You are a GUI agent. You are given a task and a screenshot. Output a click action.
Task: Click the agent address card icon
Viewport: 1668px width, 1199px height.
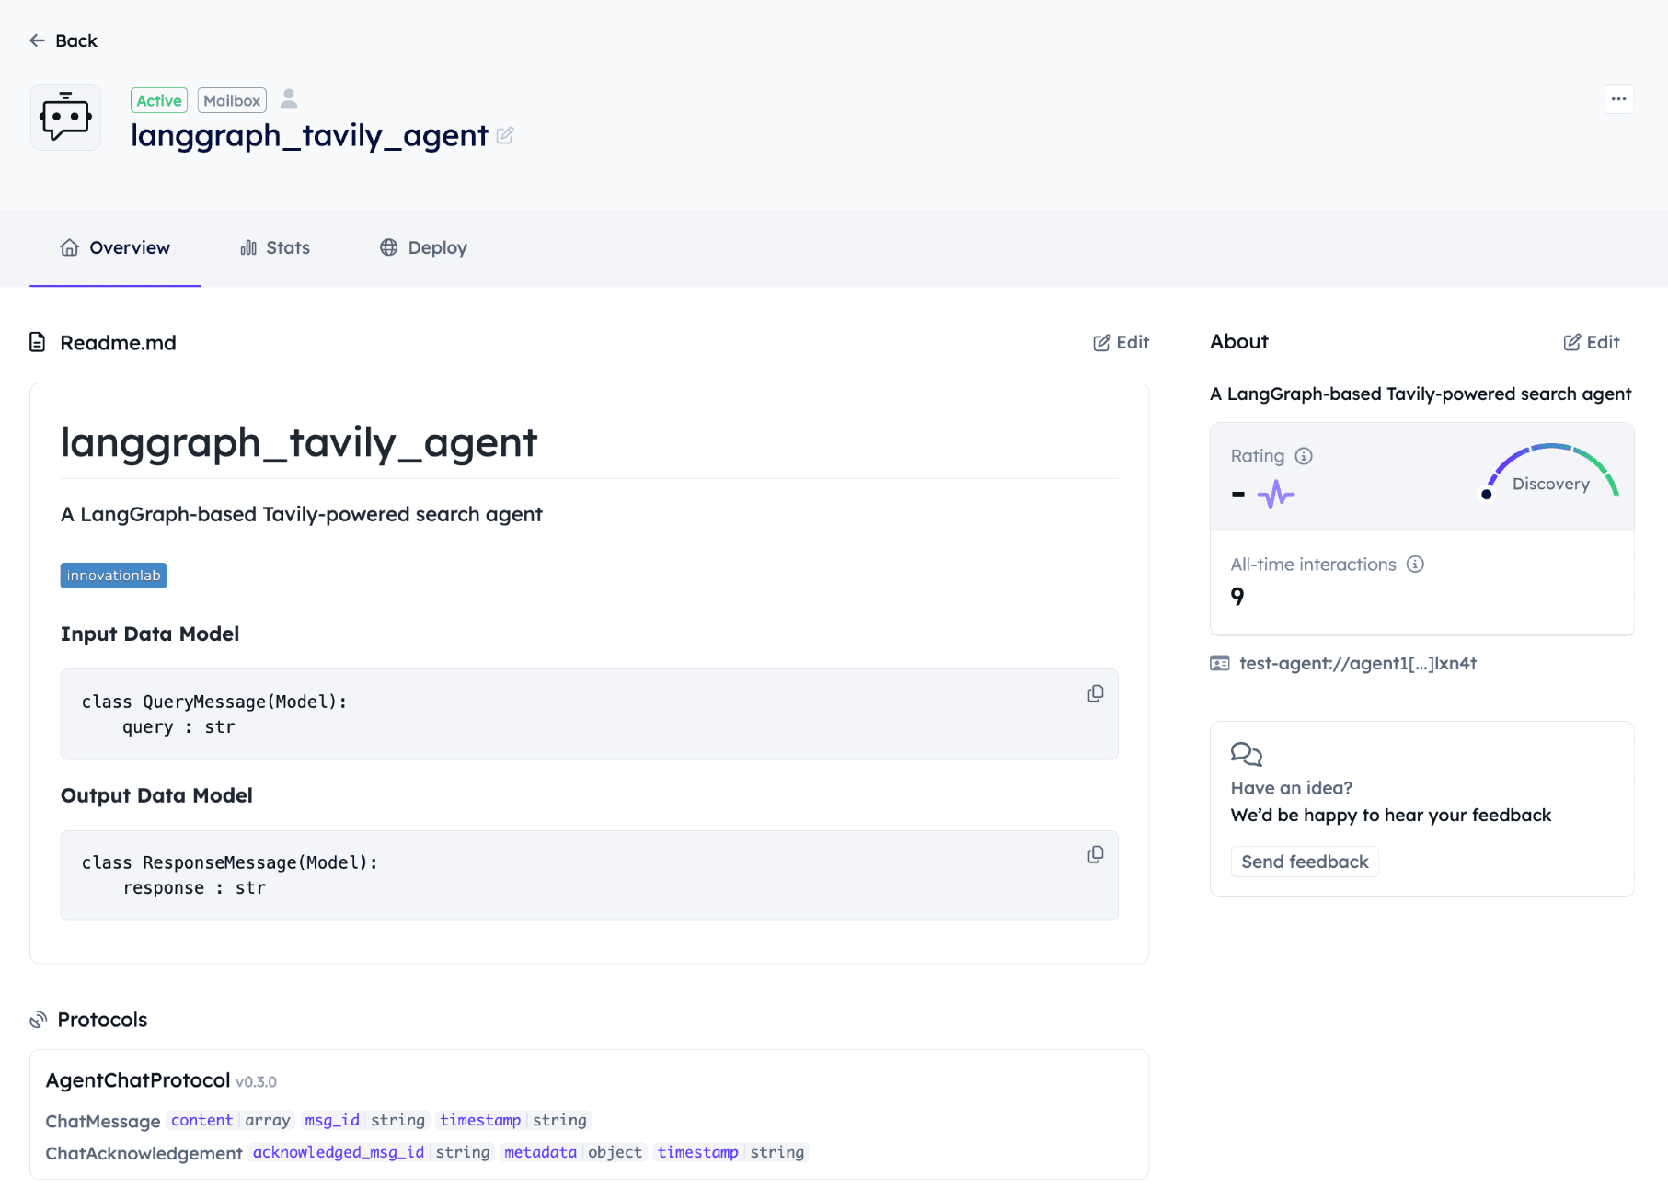pyautogui.click(x=1220, y=663)
